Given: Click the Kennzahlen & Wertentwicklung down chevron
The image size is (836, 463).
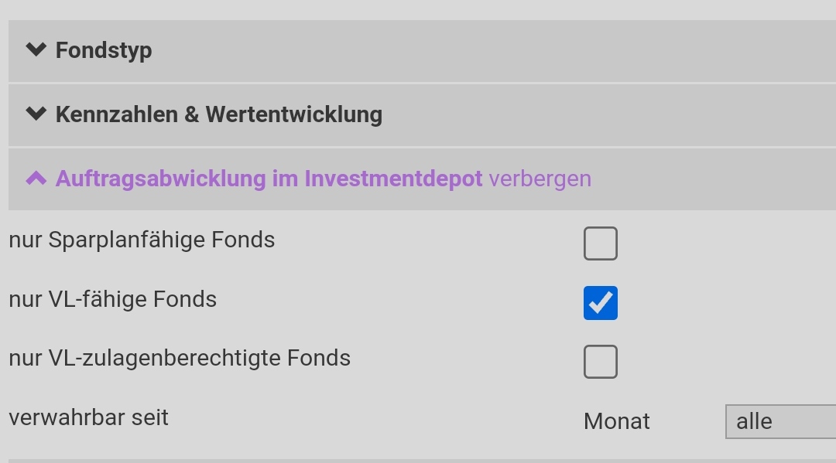Looking at the screenshot, I should pyautogui.click(x=36, y=114).
